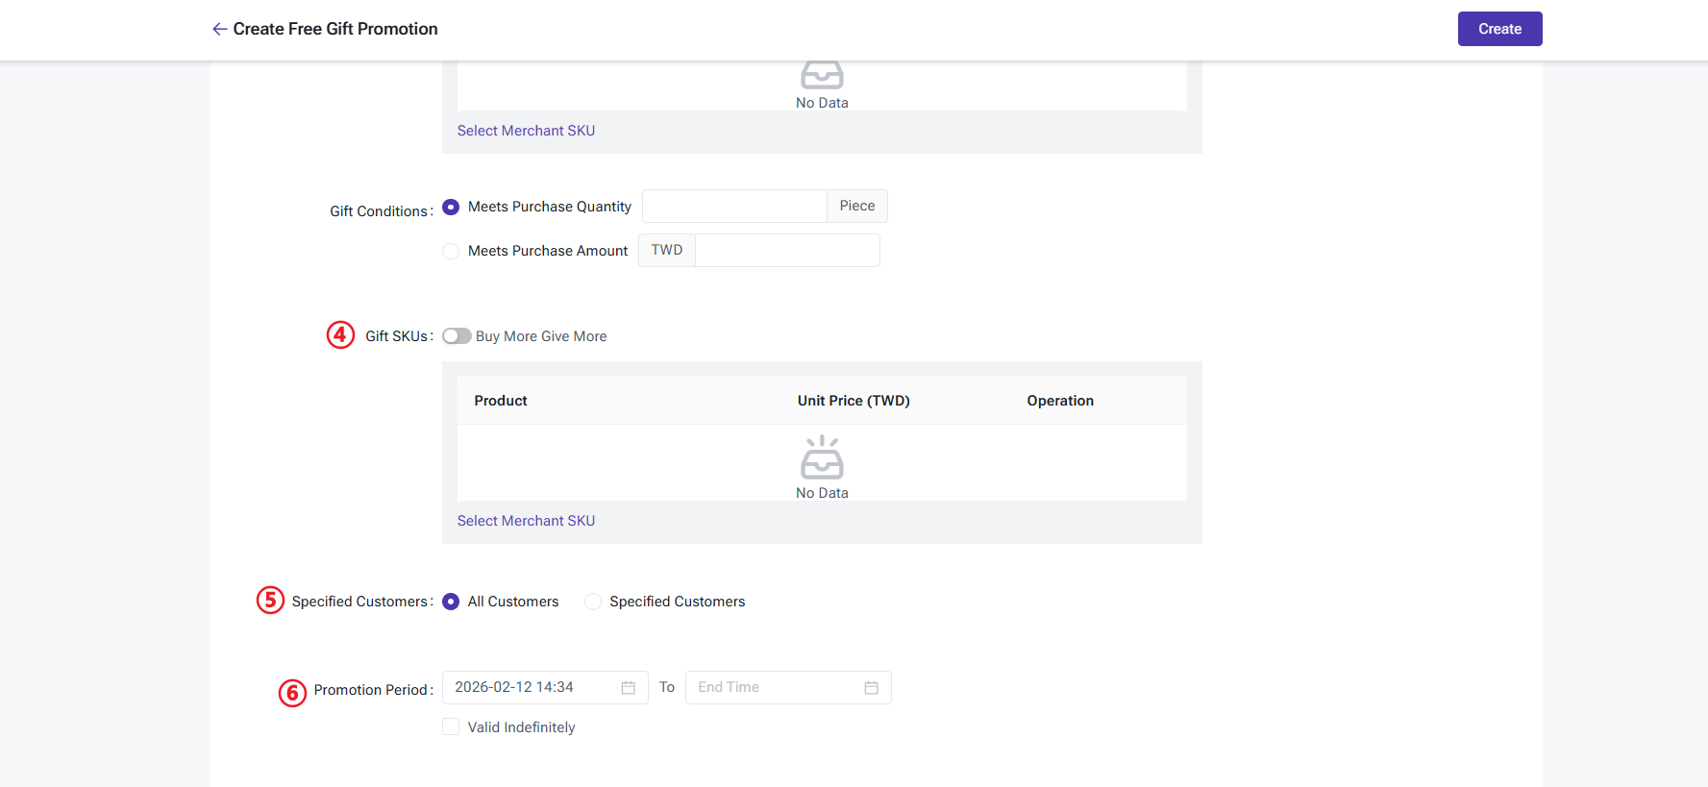
Task: Click the red step 5 marker
Action: pyautogui.click(x=270, y=601)
